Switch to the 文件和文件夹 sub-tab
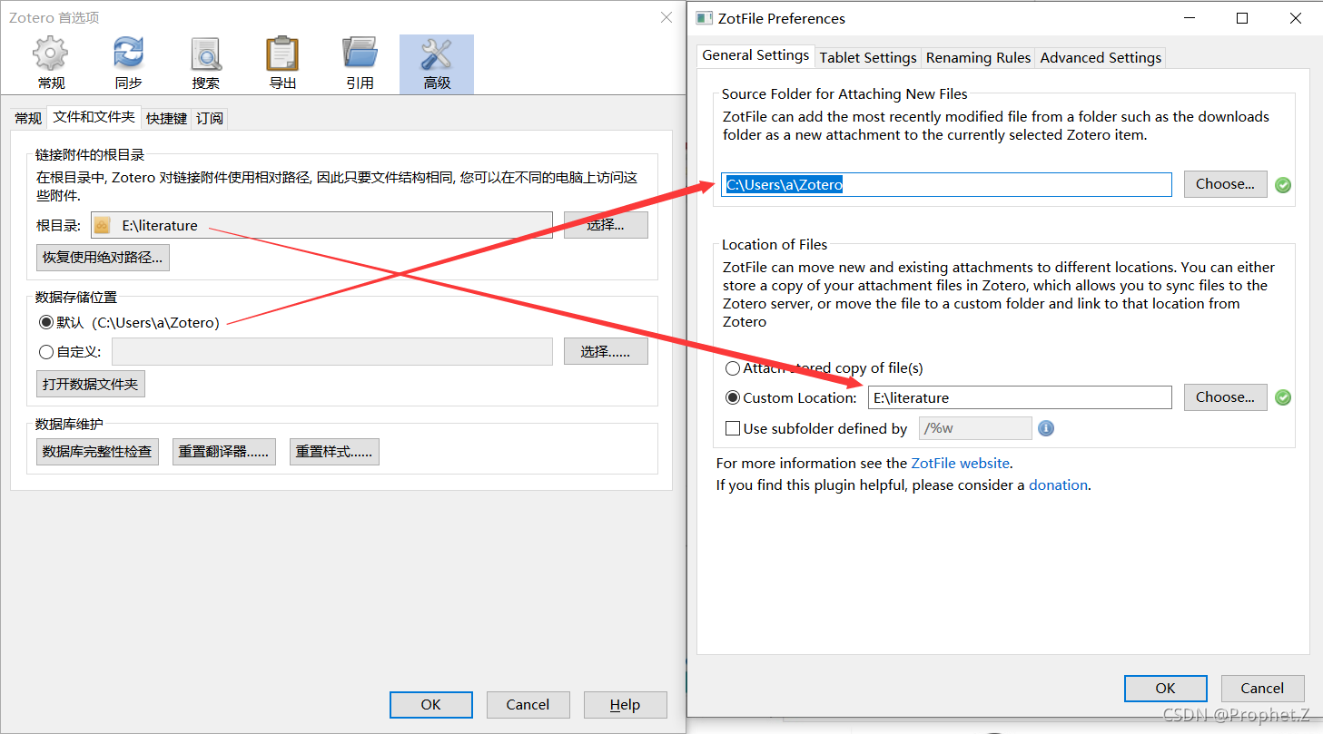The width and height of the screenshot is (1323, 734). pos(94,117)
